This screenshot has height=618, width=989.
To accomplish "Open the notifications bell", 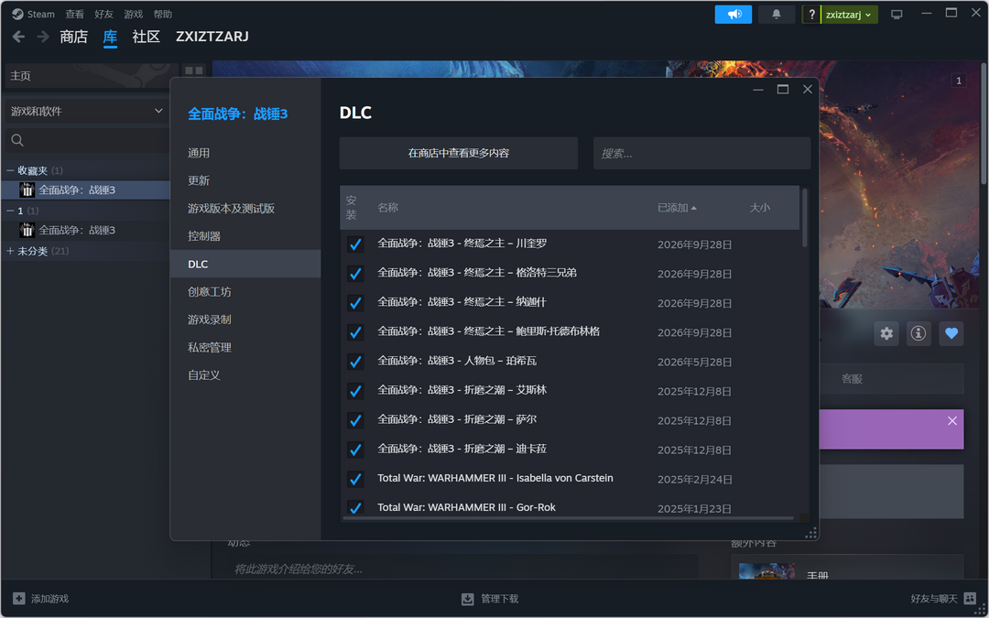I will [x=777, y=14].
